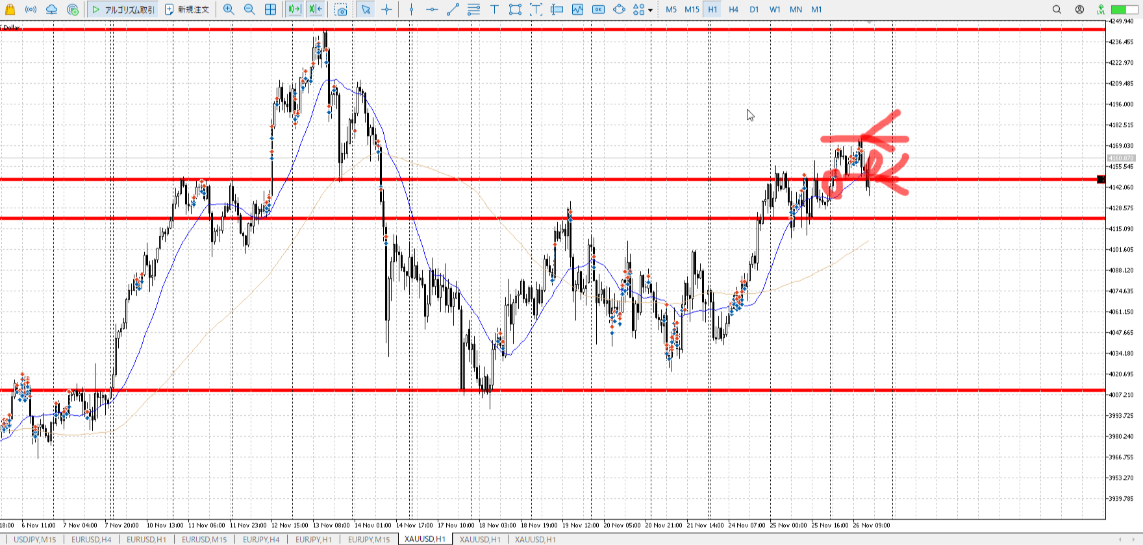Switch to the EURUSD,H4 chart tab
Screen dimensions: 1143x545
[x=91, y=539]
